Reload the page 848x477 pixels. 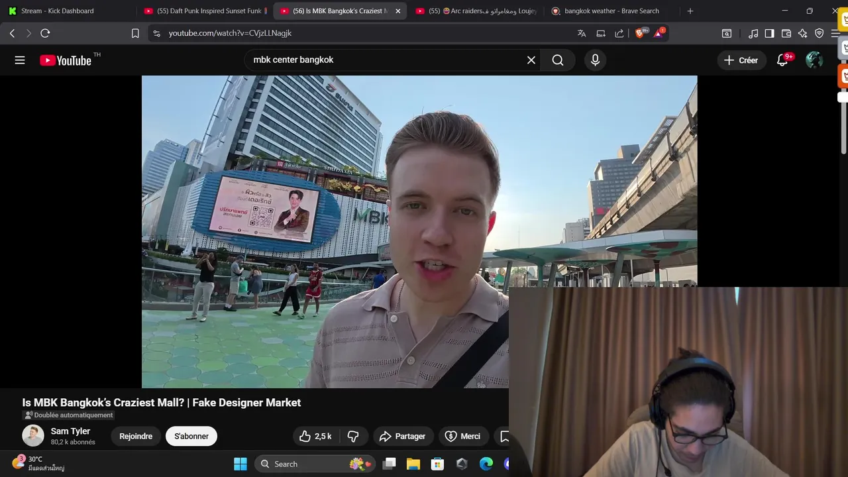(45, 33)
